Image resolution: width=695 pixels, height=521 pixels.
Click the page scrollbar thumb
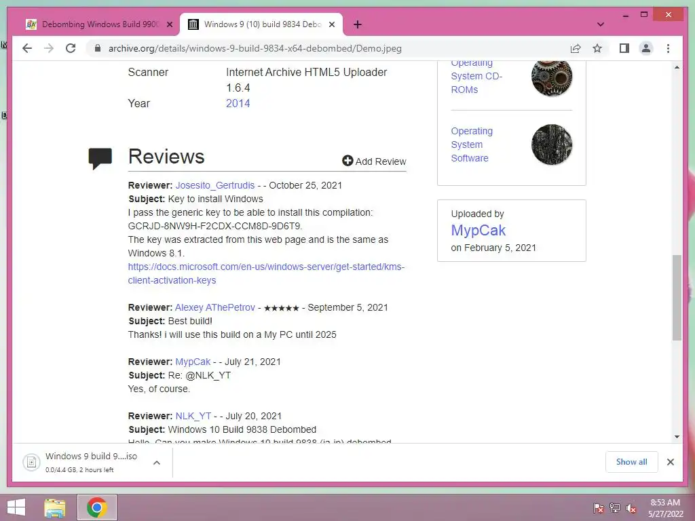(x=677, y=298)
